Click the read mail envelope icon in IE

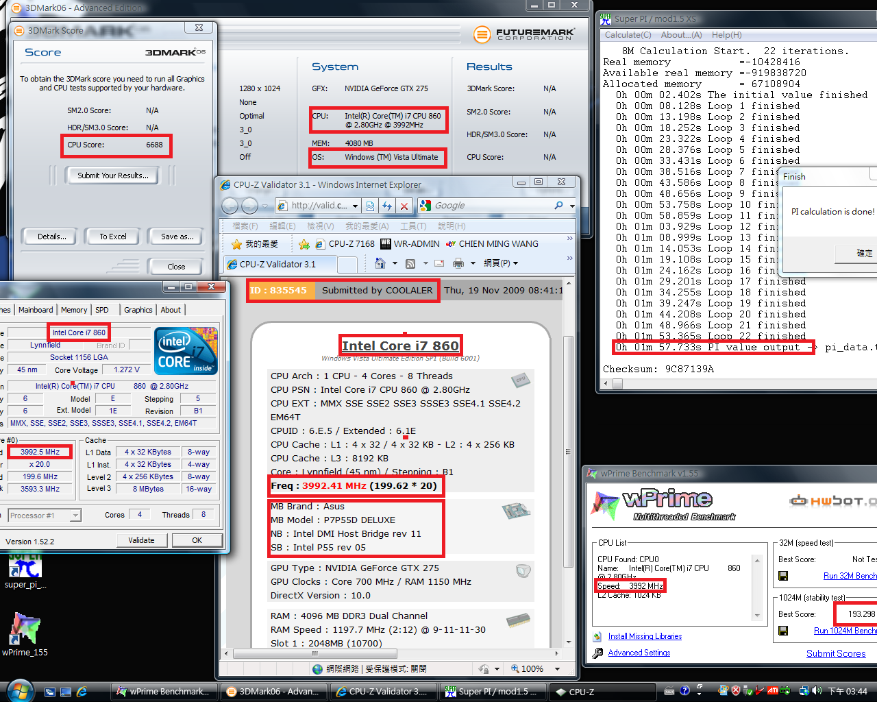[439, 263]
